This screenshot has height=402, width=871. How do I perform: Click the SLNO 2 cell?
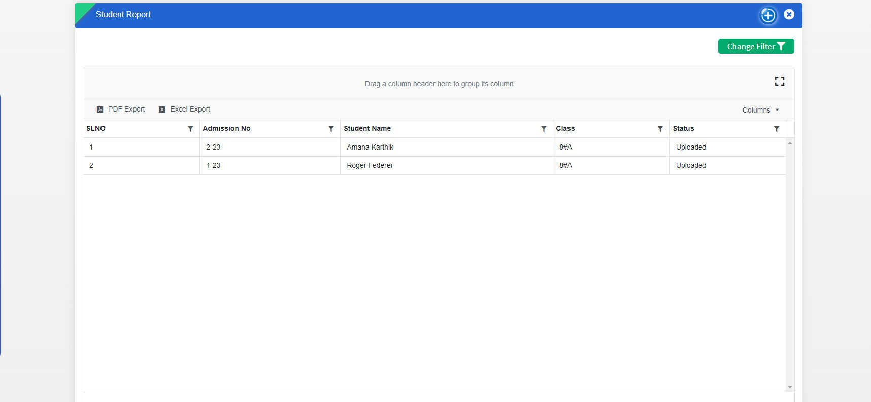142,165
